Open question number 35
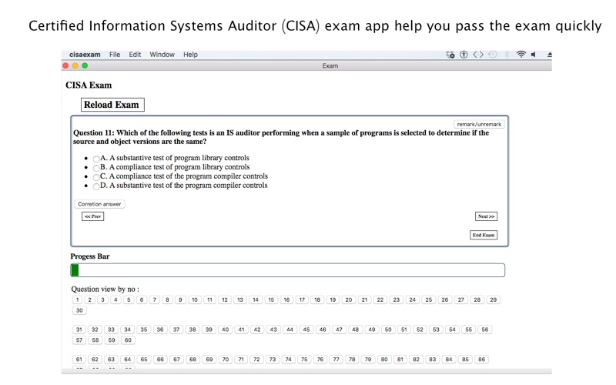Viewport: 616px width, 385px height. [x=144, y=330]
